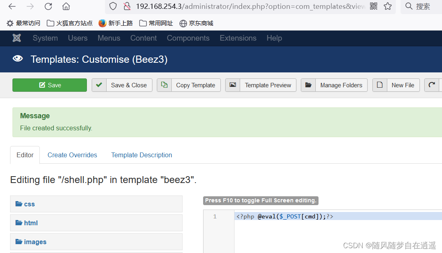The height and width of the screenshot is (253, 442).
Task: Click the 搜索 search field
Action: pyautogui.click(x=423, y=6)
